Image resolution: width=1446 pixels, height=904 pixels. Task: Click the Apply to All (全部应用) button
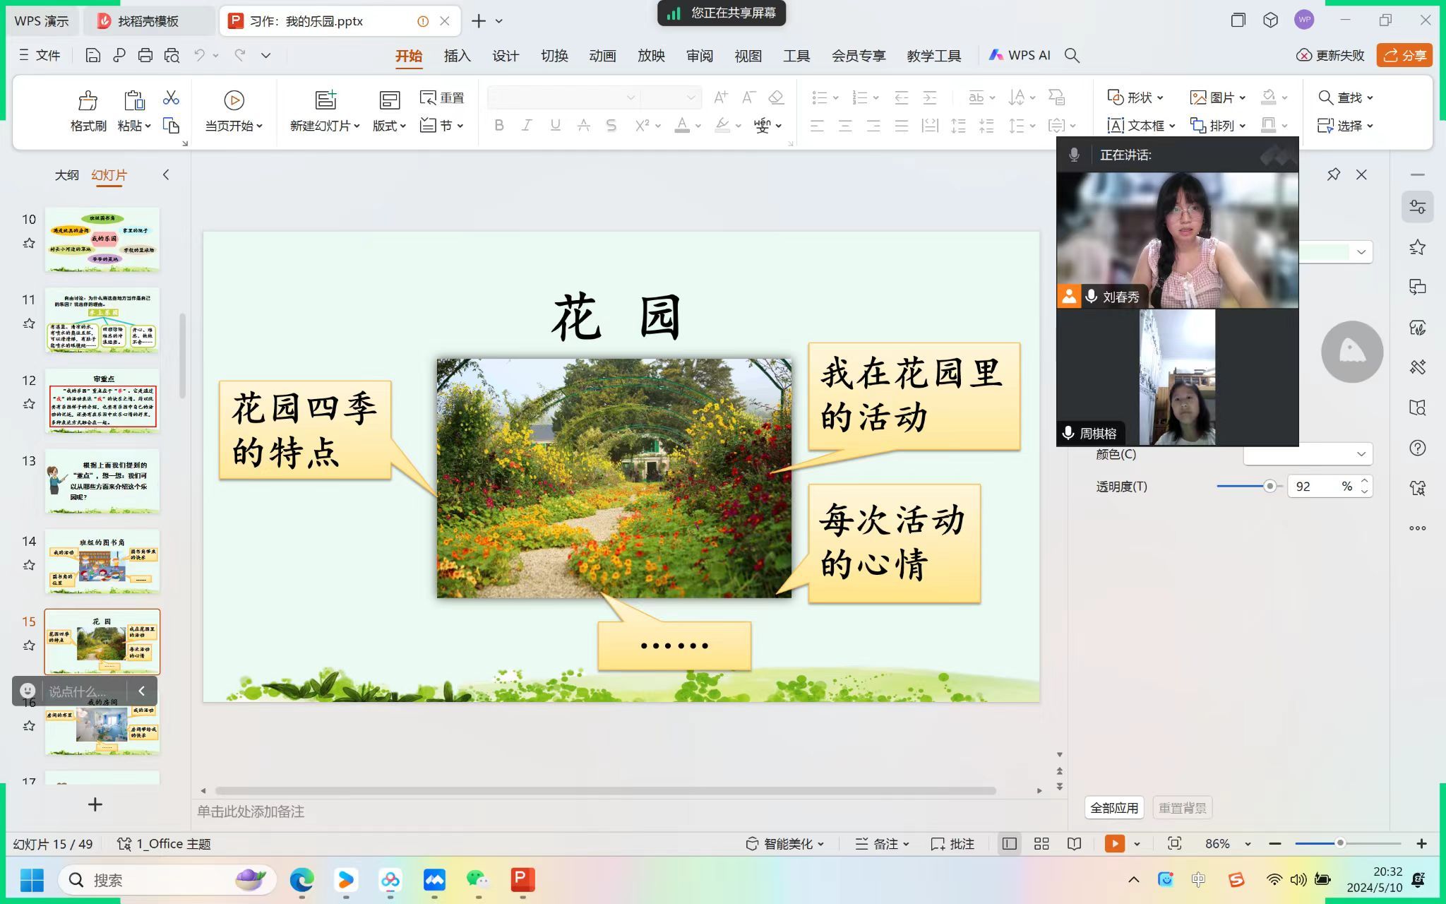pos(1113,808)
